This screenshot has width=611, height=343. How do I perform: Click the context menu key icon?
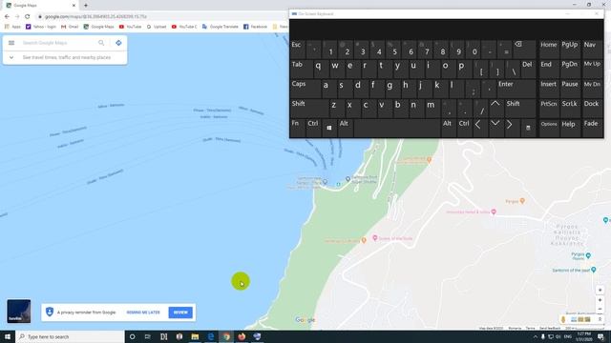tap(528, 128)
